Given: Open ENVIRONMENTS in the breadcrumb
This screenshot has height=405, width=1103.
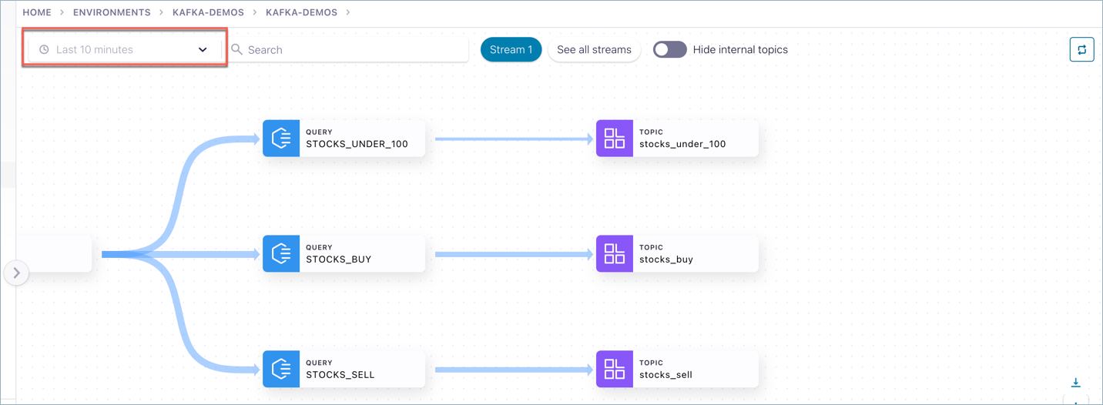Looking at the screenshot, I should pyautogui.click(x=112, y=12).
